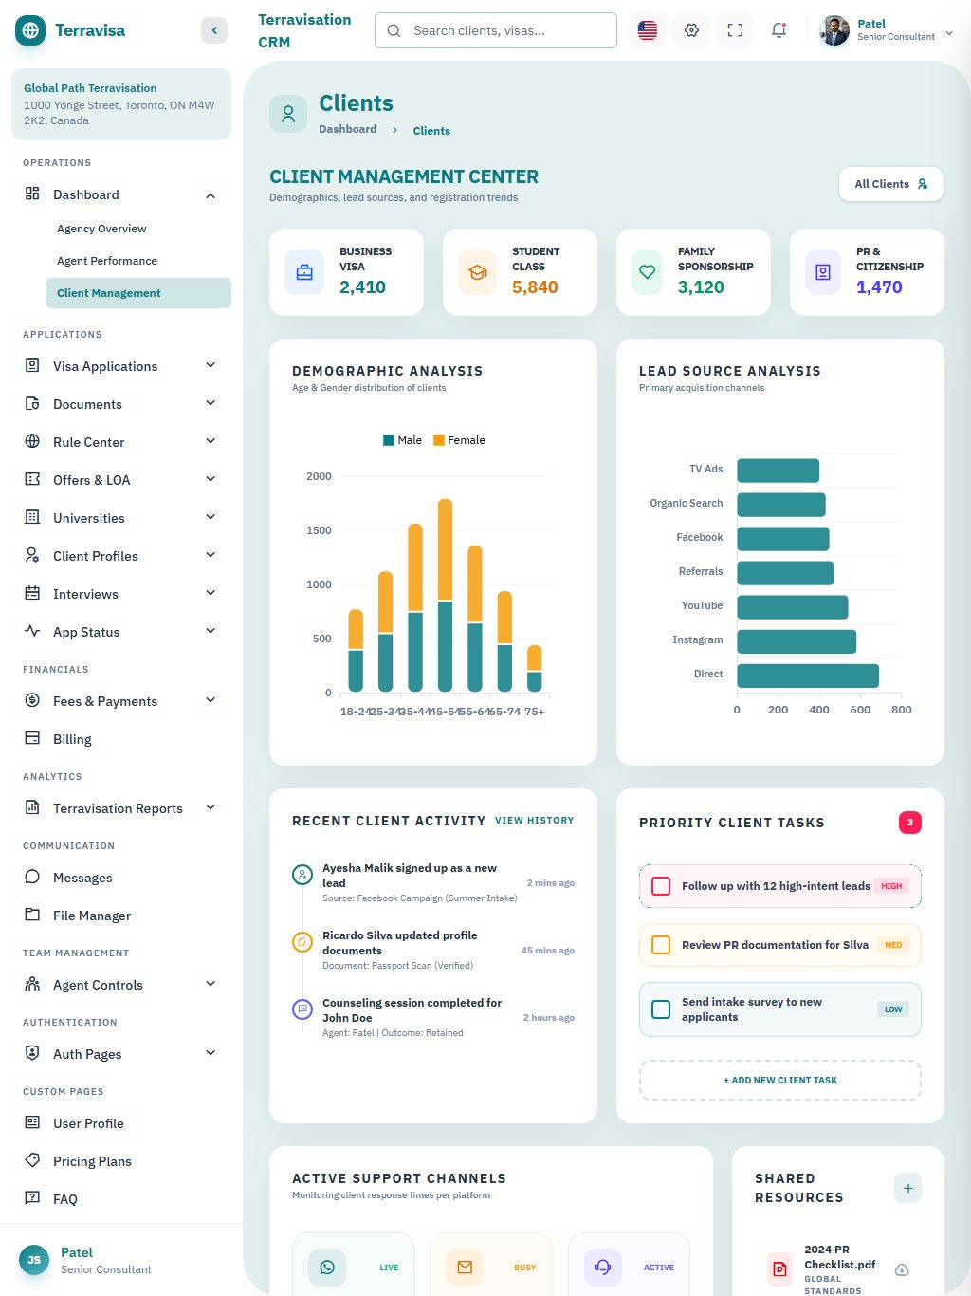
Task: Click the Ayesha Malik activity user icon
Action: point(302,875)
